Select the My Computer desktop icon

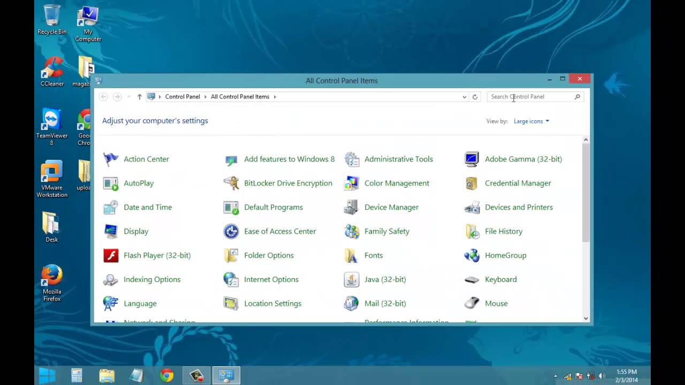pyautogui.click(x=88, y=24)
